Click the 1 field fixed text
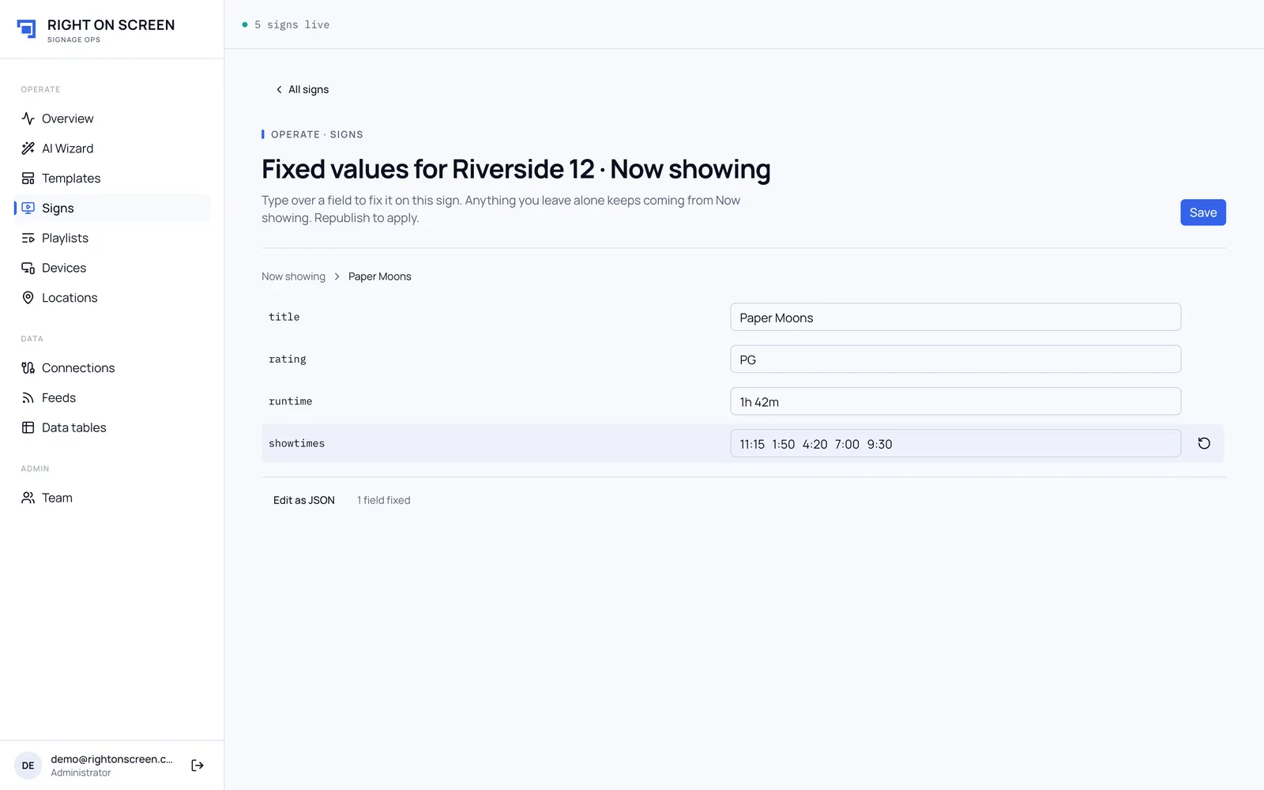Screen dimensions: 1264x790 click(x=383, y=500)
